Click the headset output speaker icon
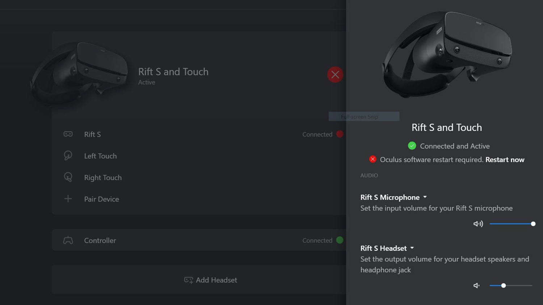543x305 pixels. pos(476,285)
